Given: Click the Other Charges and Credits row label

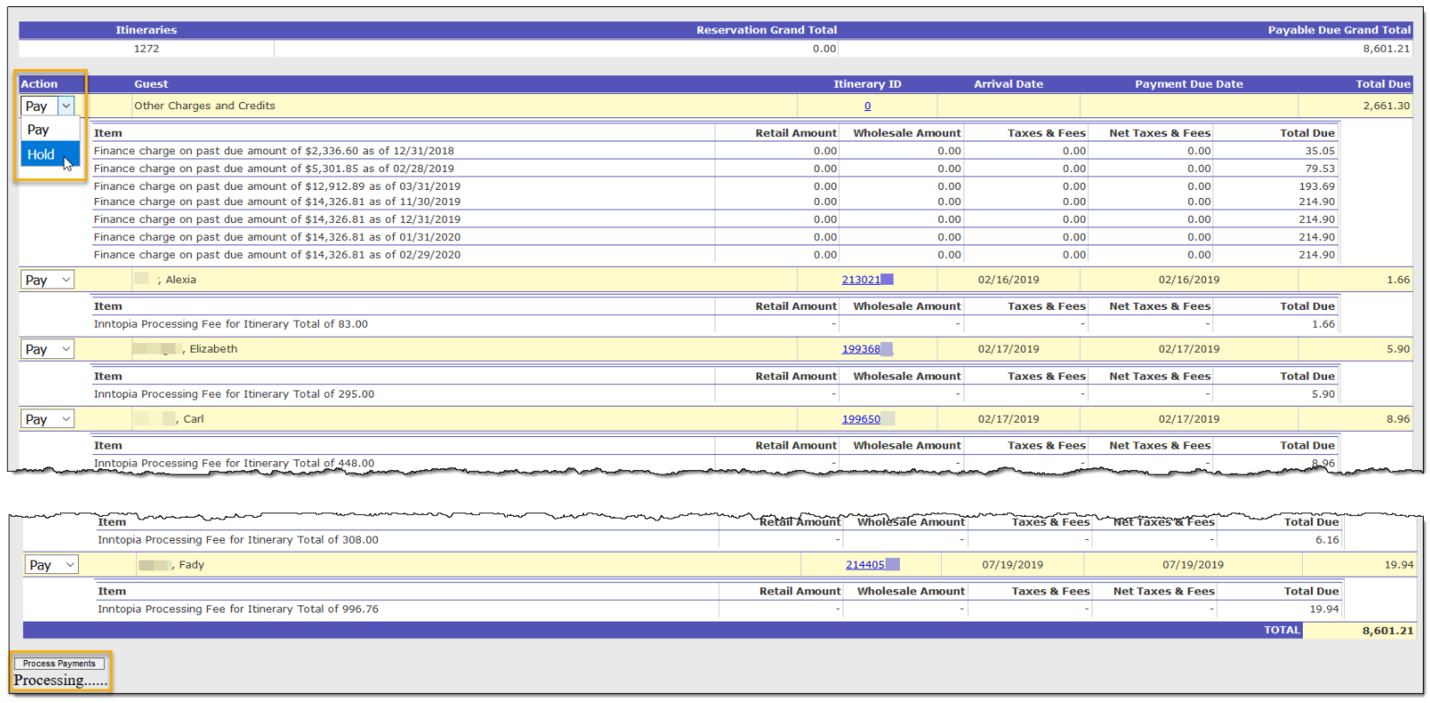Looking at the screenshot, I should click(205, 106).
